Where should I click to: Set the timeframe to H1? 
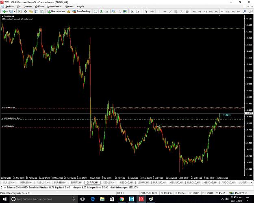[217, 11]
